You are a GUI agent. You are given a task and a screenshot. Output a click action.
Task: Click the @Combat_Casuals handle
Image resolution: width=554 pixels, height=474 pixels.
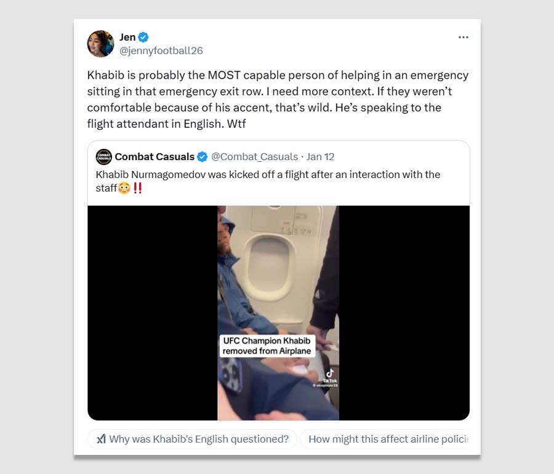click(x=254, y=157)
